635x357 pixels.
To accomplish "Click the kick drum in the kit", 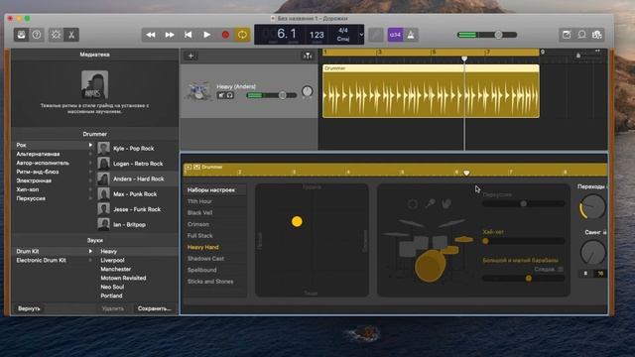I will [x=430, y=266].
